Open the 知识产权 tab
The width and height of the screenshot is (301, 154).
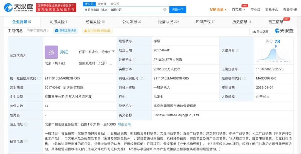coord(205,22)
